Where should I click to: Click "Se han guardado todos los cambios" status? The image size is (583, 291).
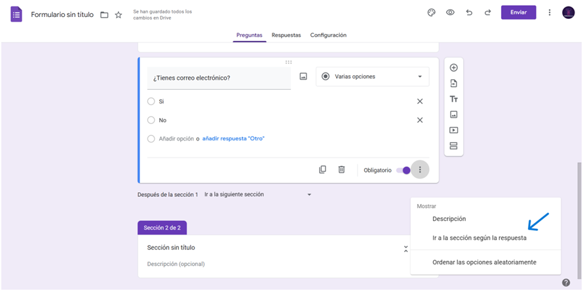pos(162,14)
